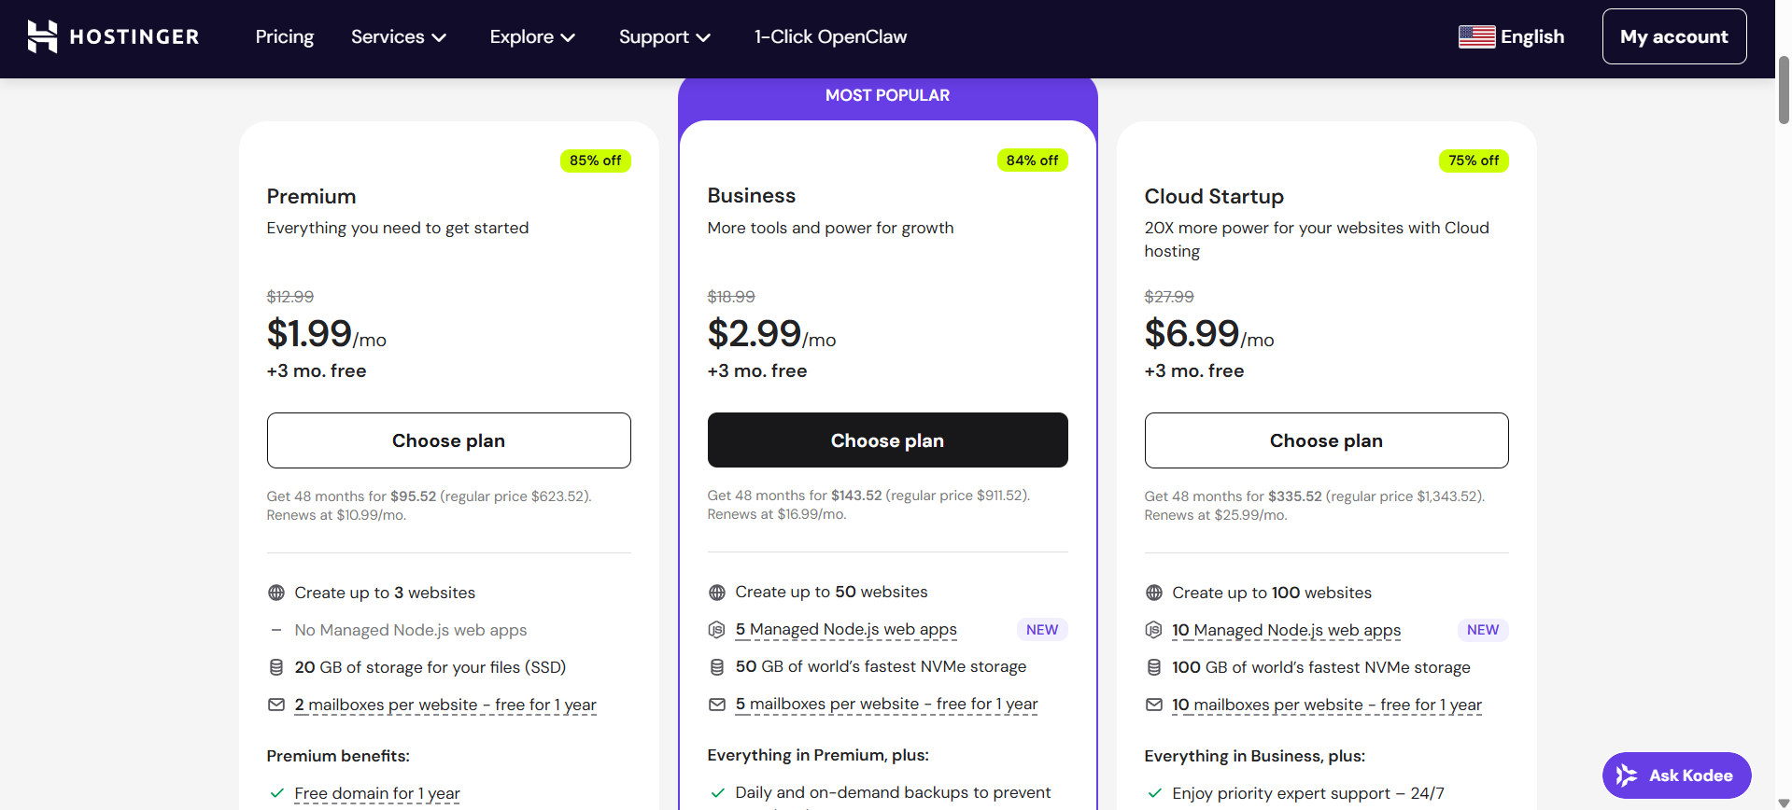Click the 10 Managed Node.js web apps link
Image resolution: width=1792 pixels, height=810 pixels.
[x=1286, y=630]
